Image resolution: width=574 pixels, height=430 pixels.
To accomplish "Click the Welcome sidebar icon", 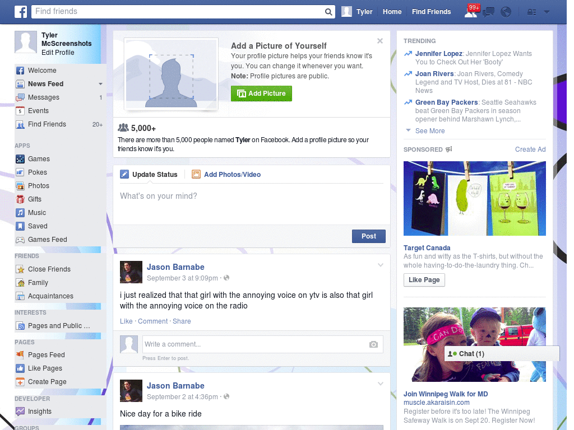I will click(20, 71).
